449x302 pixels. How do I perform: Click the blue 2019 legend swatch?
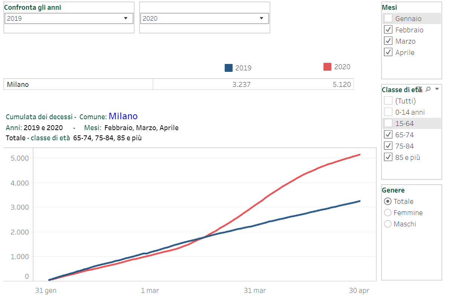[228, 68]
